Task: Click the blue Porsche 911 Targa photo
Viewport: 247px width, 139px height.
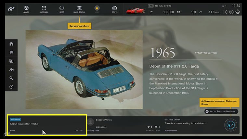Action: tap(84, 69)
